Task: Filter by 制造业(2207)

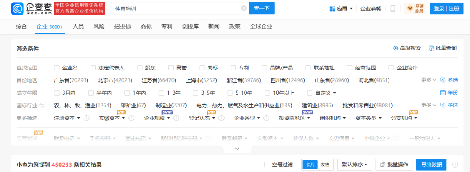Action: click(171, 105)
